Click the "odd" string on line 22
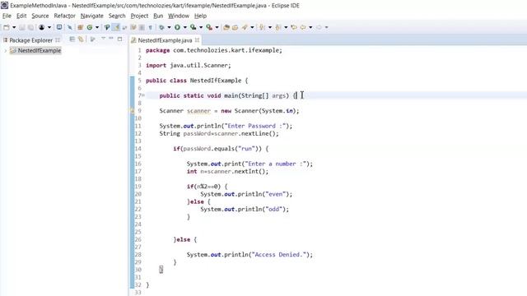The width and height of the screenshot is (527, 296). point(273,209)
